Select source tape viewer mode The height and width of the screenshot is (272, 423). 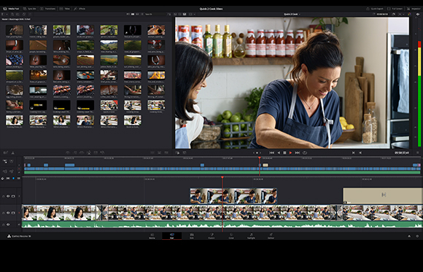pyautogui.click(x=179, y=14)
